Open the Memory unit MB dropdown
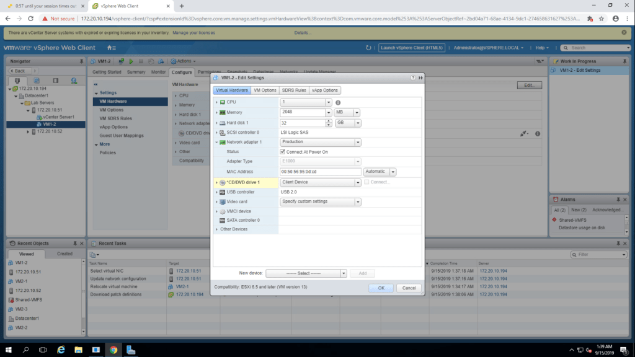 tap(356, 113)
